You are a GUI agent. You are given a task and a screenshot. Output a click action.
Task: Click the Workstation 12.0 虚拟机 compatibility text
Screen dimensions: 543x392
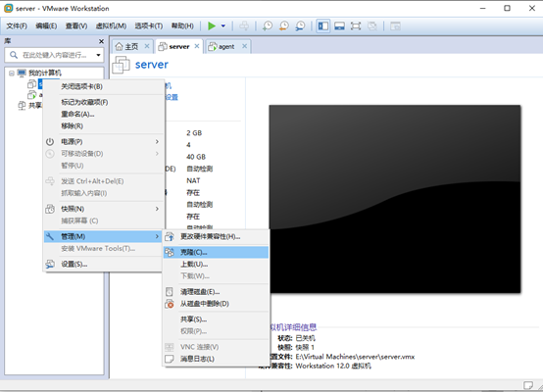pos(333,366)
